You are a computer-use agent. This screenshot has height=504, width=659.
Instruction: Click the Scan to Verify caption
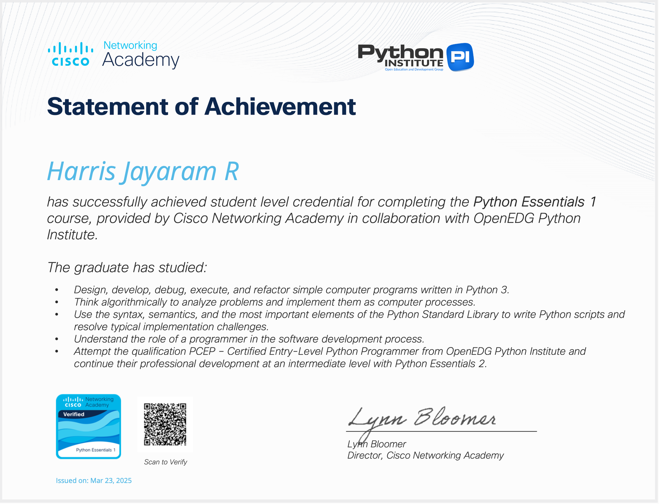(x=165, y=462)
